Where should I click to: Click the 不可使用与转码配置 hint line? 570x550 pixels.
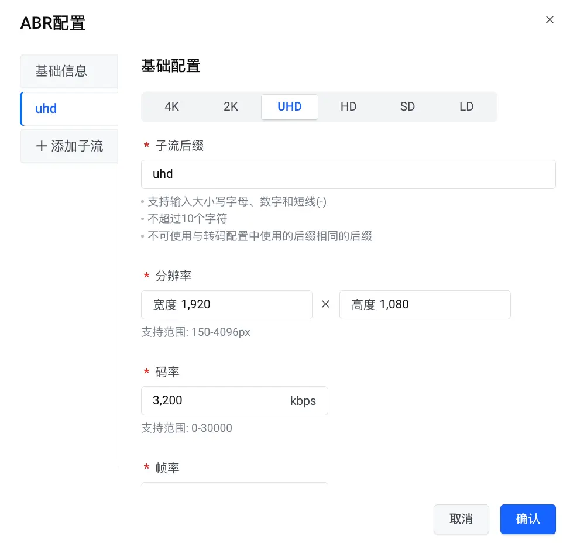260,236
